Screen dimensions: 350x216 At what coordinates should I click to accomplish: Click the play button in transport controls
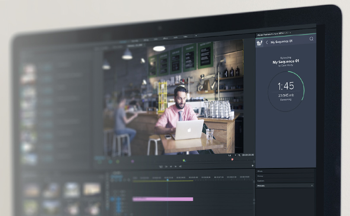(175, 166)
